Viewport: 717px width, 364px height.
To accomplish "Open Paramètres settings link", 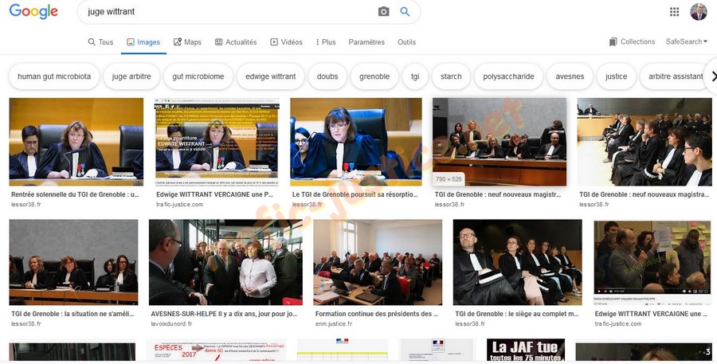I will click(366, 42).
